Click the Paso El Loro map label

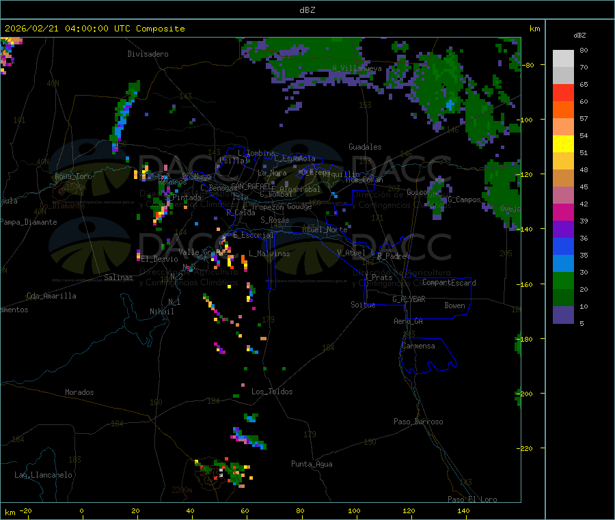pyautogui.click(x=472, y=500)
